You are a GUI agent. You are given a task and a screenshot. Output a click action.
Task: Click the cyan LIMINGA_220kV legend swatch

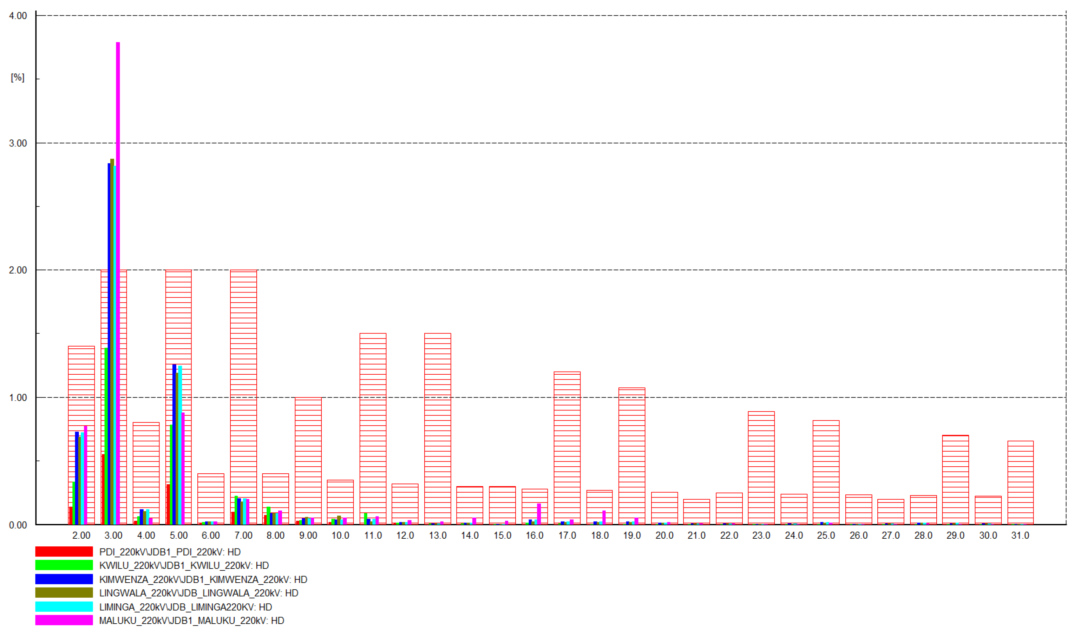coord(64,607)
